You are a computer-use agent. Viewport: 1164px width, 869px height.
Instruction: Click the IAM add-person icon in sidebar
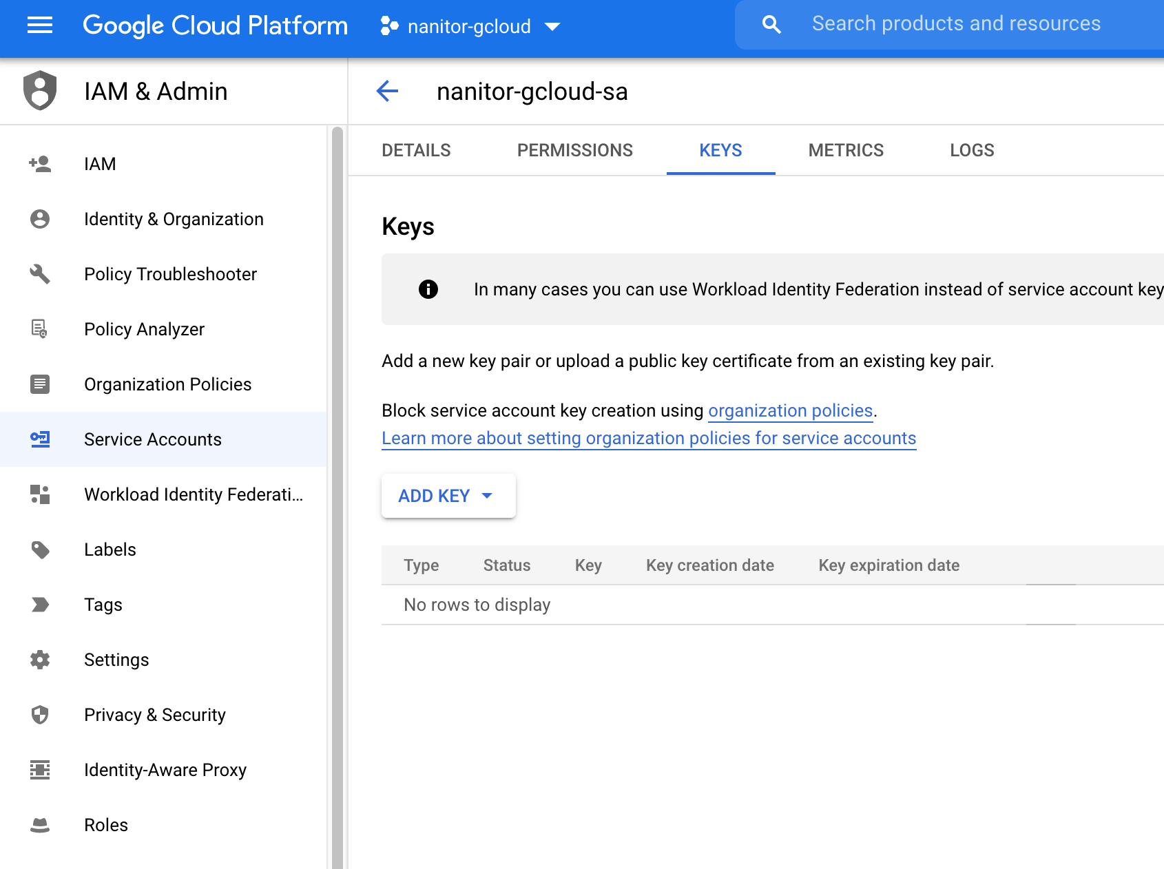click(40, 164)
